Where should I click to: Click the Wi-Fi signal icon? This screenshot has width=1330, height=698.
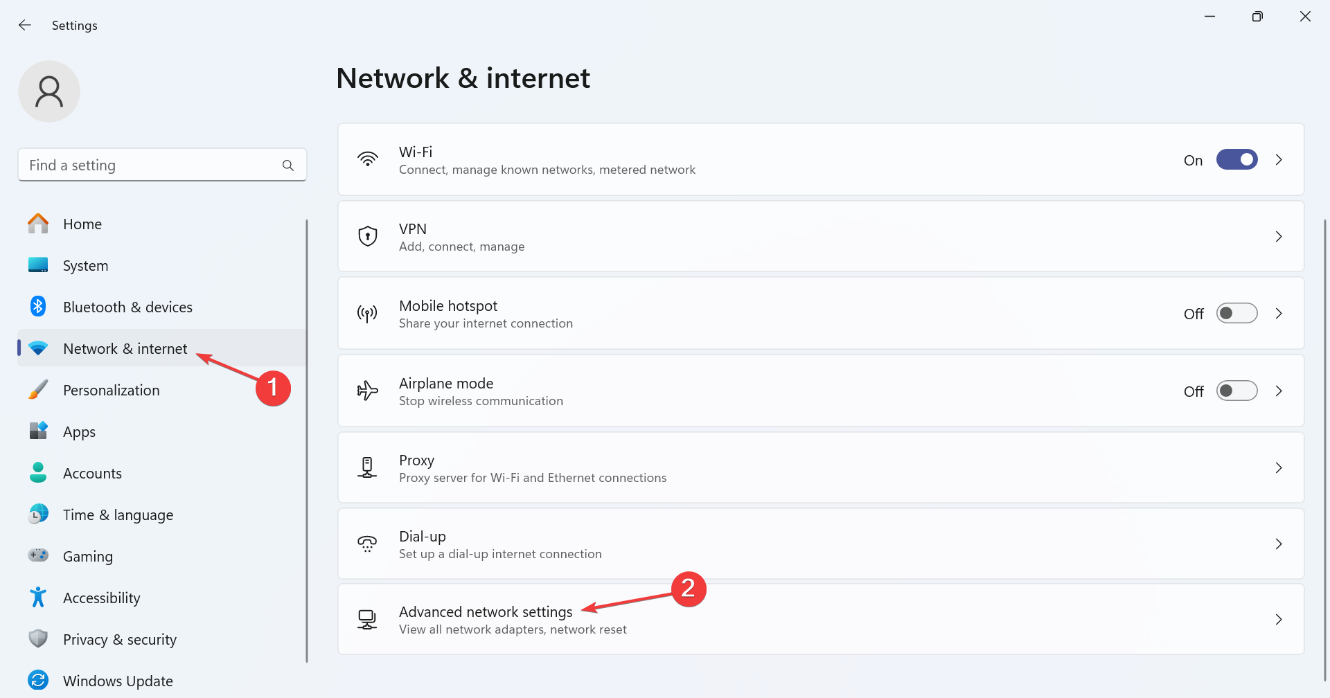[368, 159]
